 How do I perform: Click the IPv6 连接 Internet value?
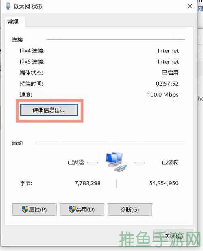tap(168, 62)
